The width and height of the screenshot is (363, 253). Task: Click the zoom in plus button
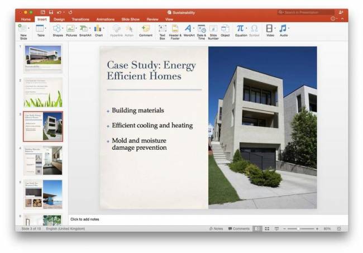point(317,228)
